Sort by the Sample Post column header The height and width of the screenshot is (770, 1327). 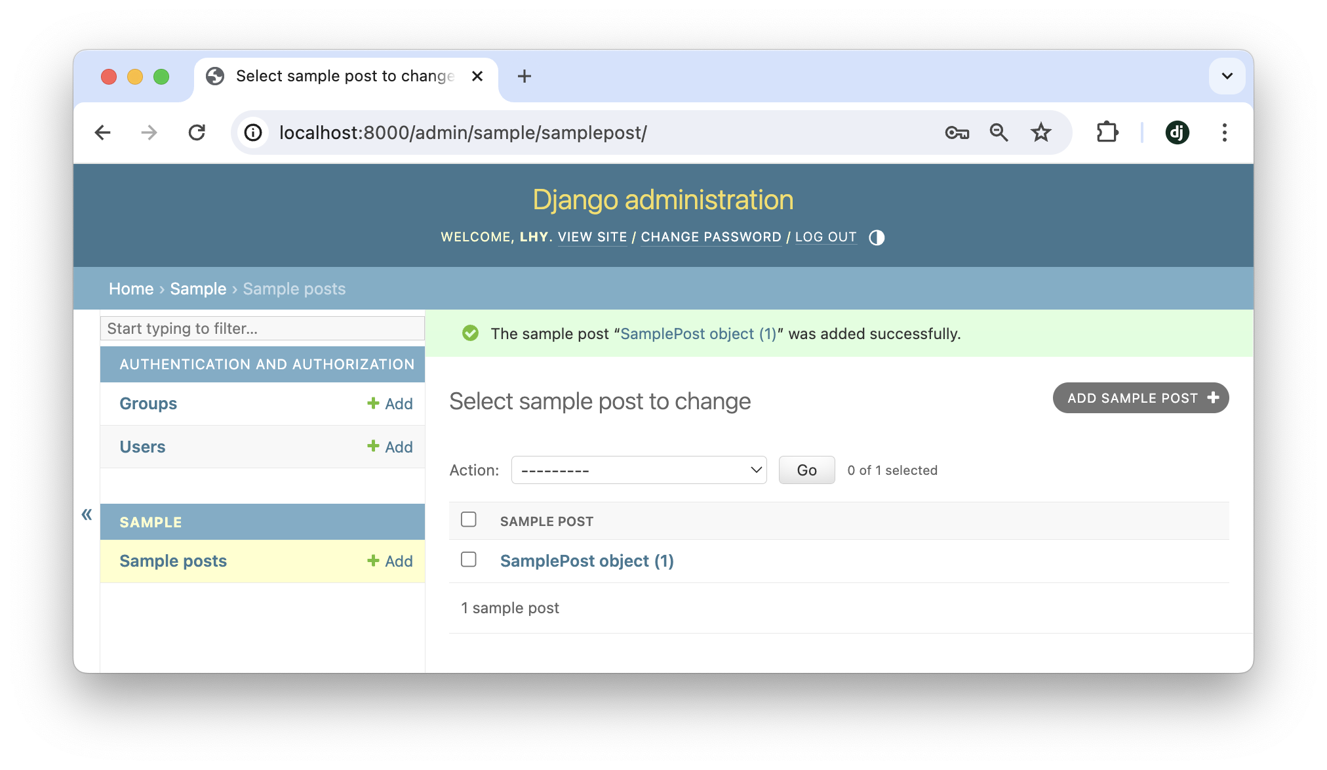[546, 521]
